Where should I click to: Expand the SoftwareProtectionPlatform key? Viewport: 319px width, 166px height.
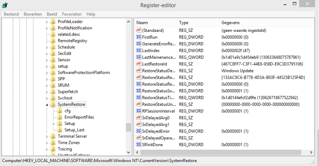[47, 73]
